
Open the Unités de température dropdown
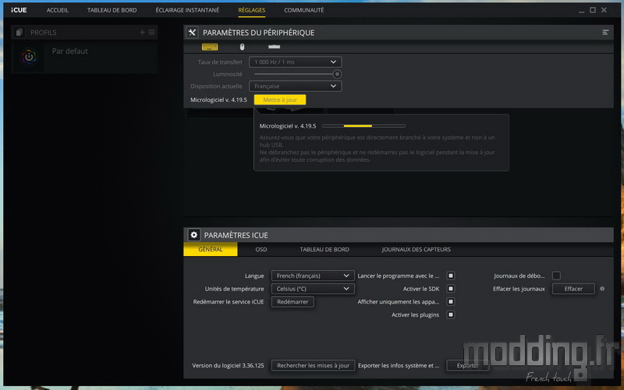pyautogui.click(x=313, y=289)
